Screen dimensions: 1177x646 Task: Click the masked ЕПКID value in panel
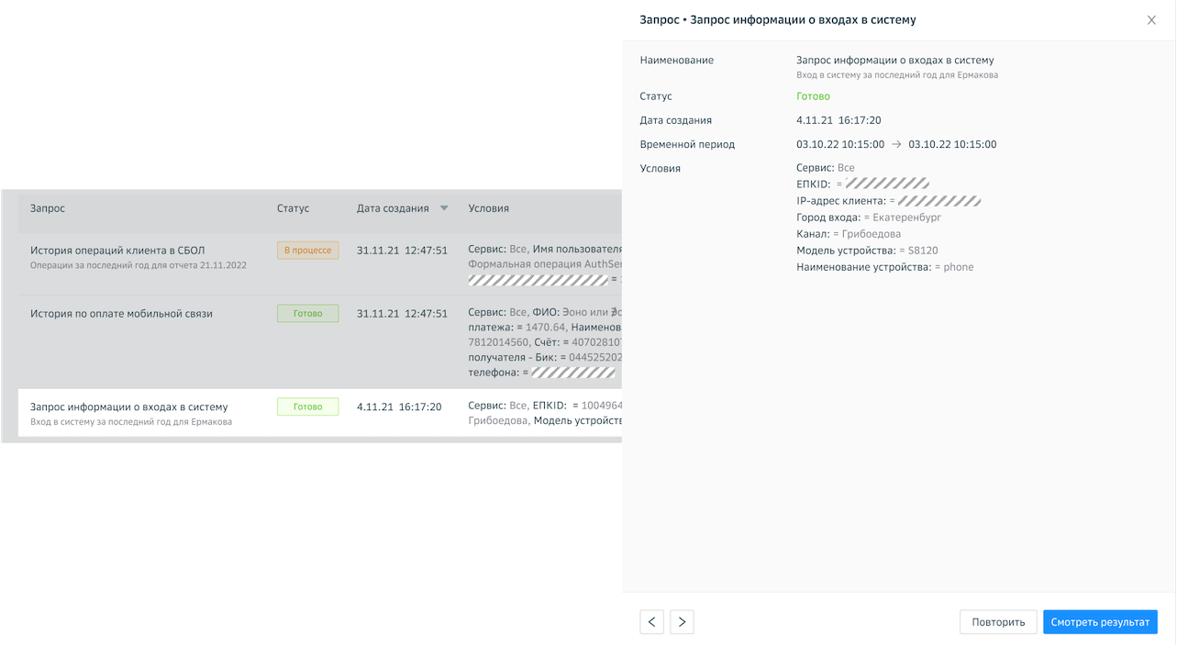pos(886,184)
